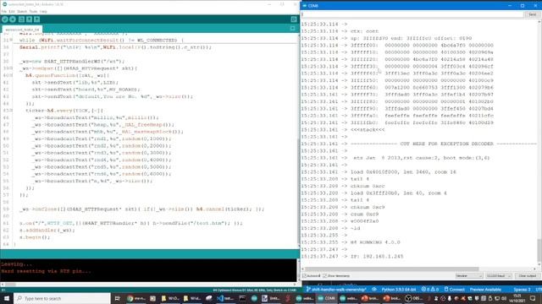The image size is (542, 304).
Task: Click the taskbar search box
Action: coord(62,298)
